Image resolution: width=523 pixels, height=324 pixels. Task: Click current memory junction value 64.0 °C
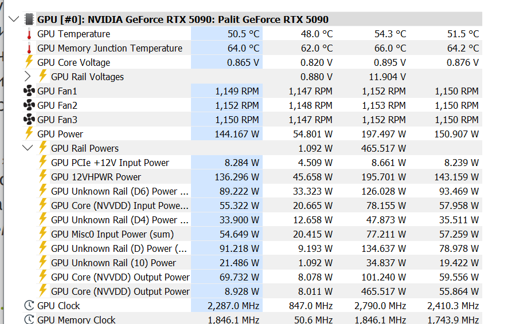point(243,48)
